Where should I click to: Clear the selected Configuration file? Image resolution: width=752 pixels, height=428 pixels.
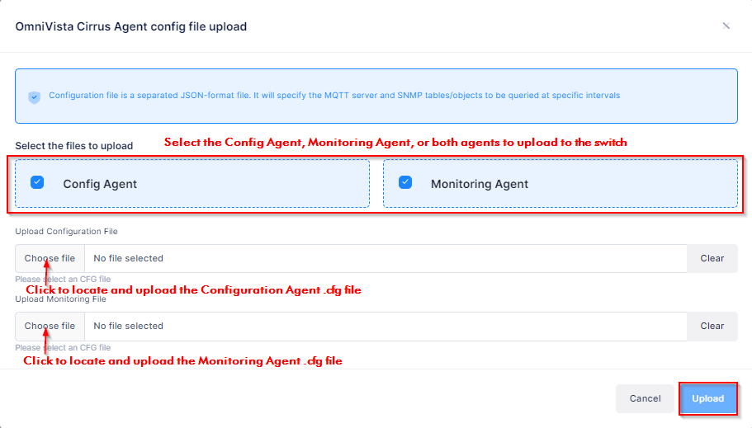point(712,258)
